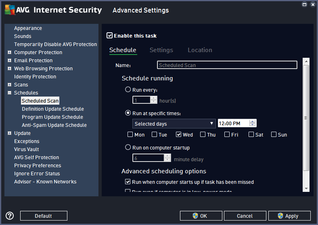Click the Apply button
This screenshot has width=318, height=225.
point(289,216)
